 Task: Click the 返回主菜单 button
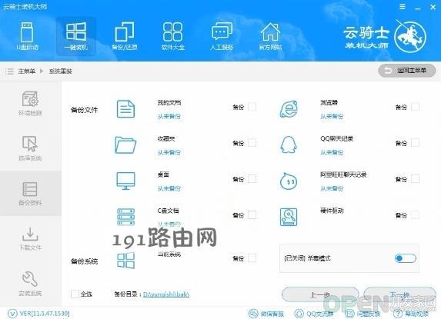click(406, 71)
